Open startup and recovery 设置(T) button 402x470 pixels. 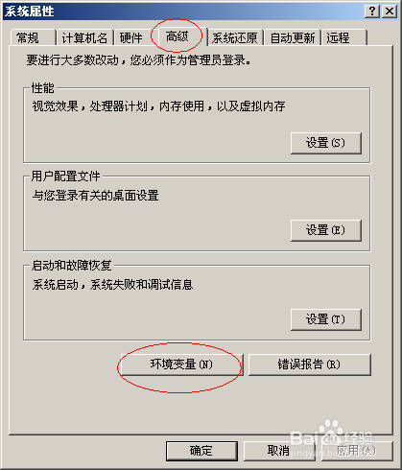tap(326, 319)
